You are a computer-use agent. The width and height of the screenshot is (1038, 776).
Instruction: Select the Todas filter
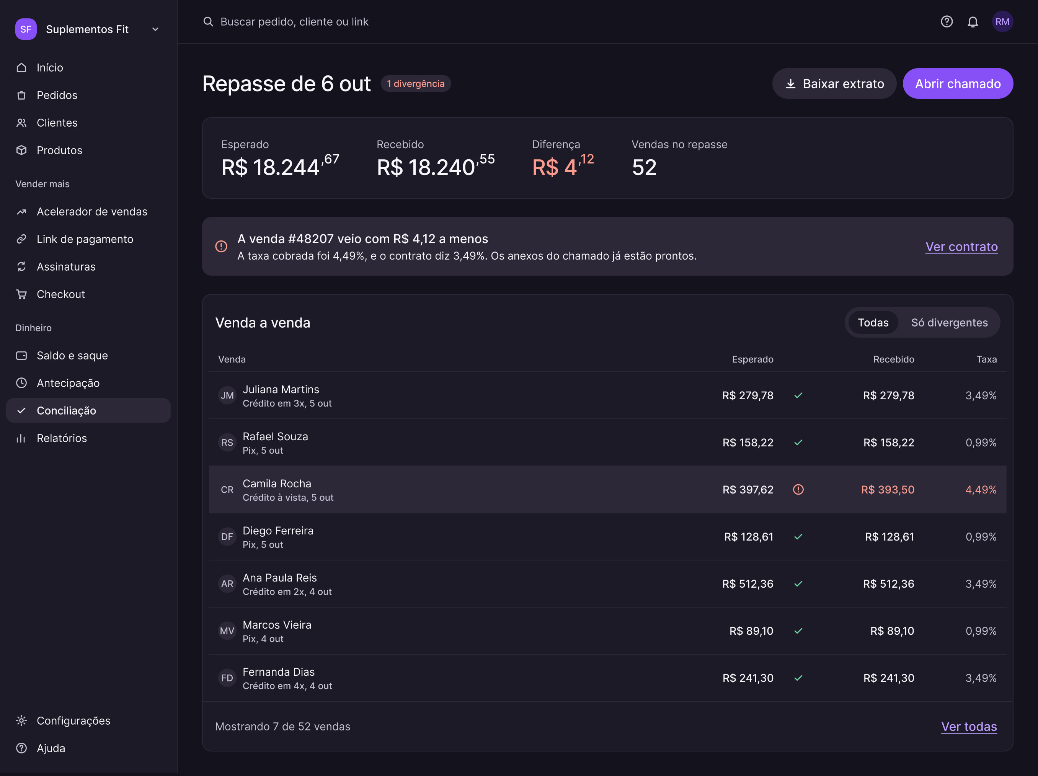pos(873,322)
